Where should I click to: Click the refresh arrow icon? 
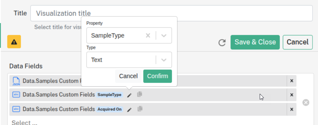point(222,43)
